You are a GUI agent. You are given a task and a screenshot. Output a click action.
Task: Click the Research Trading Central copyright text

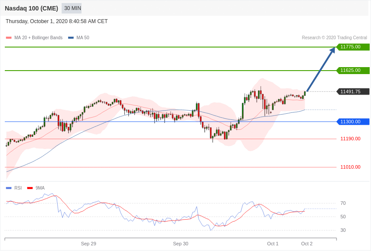334,38
